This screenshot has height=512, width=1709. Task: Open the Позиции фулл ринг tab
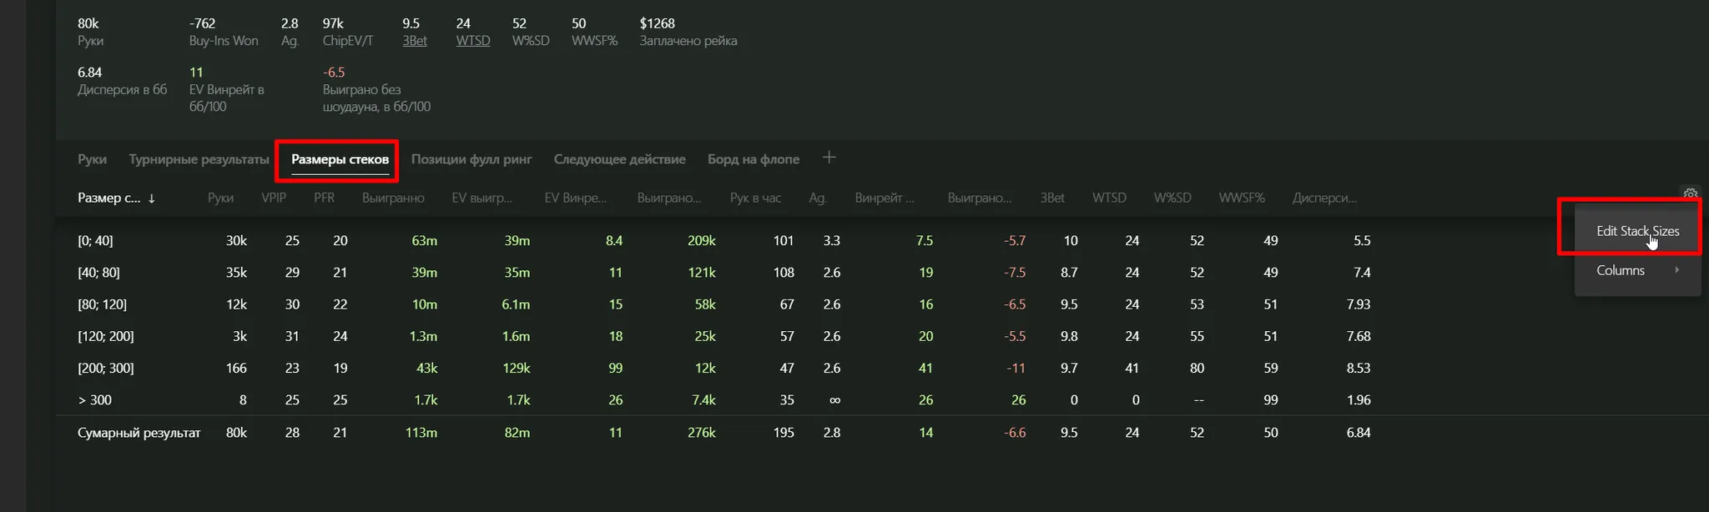point(471,159)
